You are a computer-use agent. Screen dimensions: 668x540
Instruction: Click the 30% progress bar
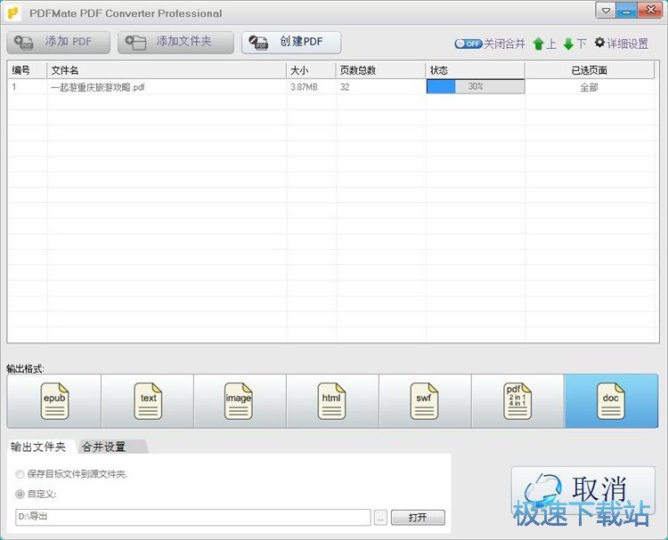tap(476, 86)
